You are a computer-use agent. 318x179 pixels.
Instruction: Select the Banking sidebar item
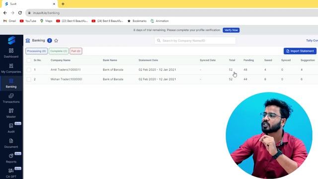pos(11,83)
